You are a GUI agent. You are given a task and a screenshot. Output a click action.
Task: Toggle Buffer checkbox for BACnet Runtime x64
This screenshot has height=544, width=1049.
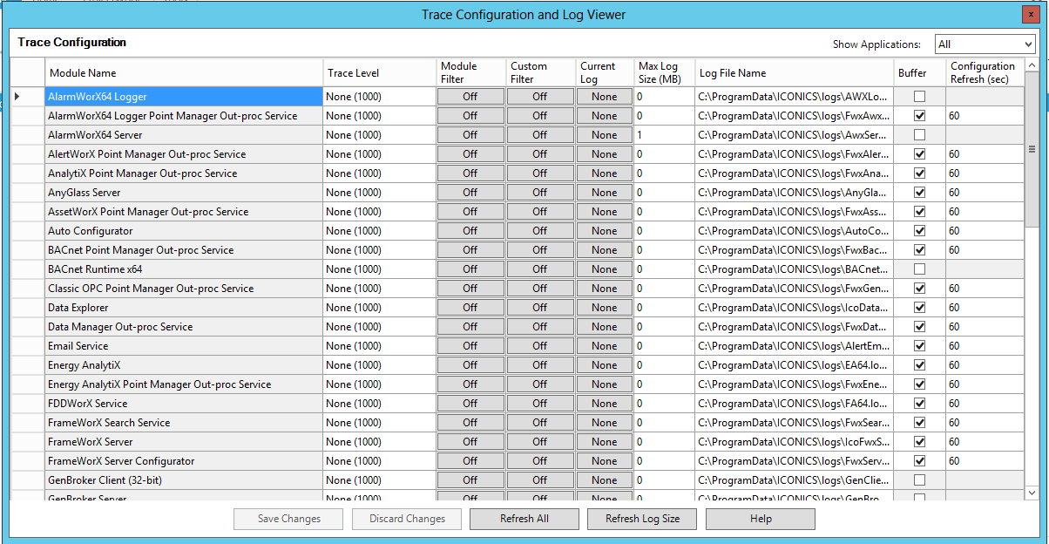click(x=919, y=269)
